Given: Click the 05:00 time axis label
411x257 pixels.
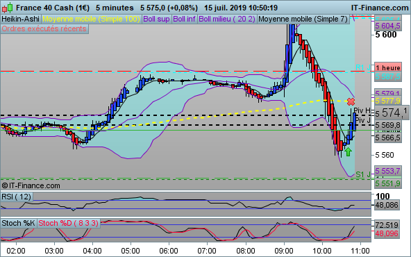Looking at the screenshot, I should point(131,251).
